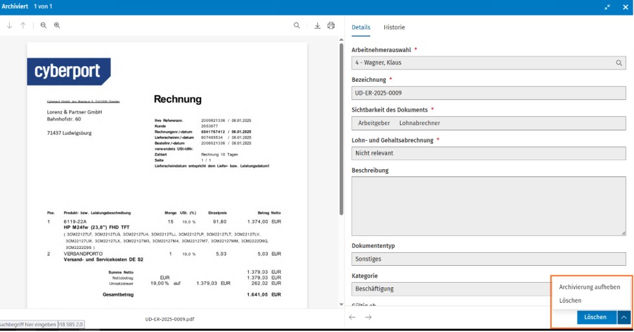Click the Gesamtbetrag value 1.641,05
Image resolution: width=634 pixels, height=332 pixels.
coord(257,295)
